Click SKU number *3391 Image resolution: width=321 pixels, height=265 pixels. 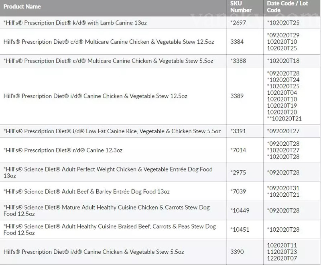[238, 131]
